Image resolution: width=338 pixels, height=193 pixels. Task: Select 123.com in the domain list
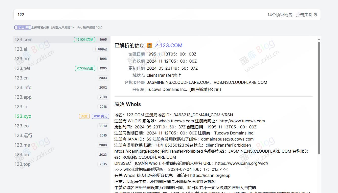point(62,40)
